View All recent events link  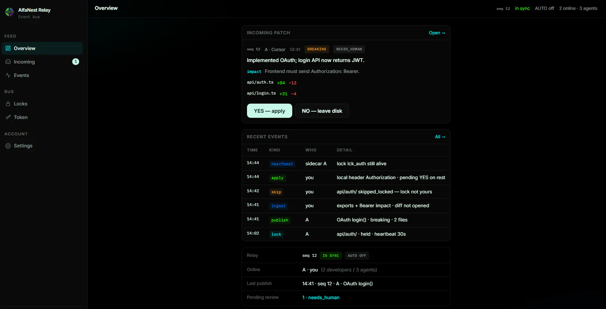tap(440, 137)
